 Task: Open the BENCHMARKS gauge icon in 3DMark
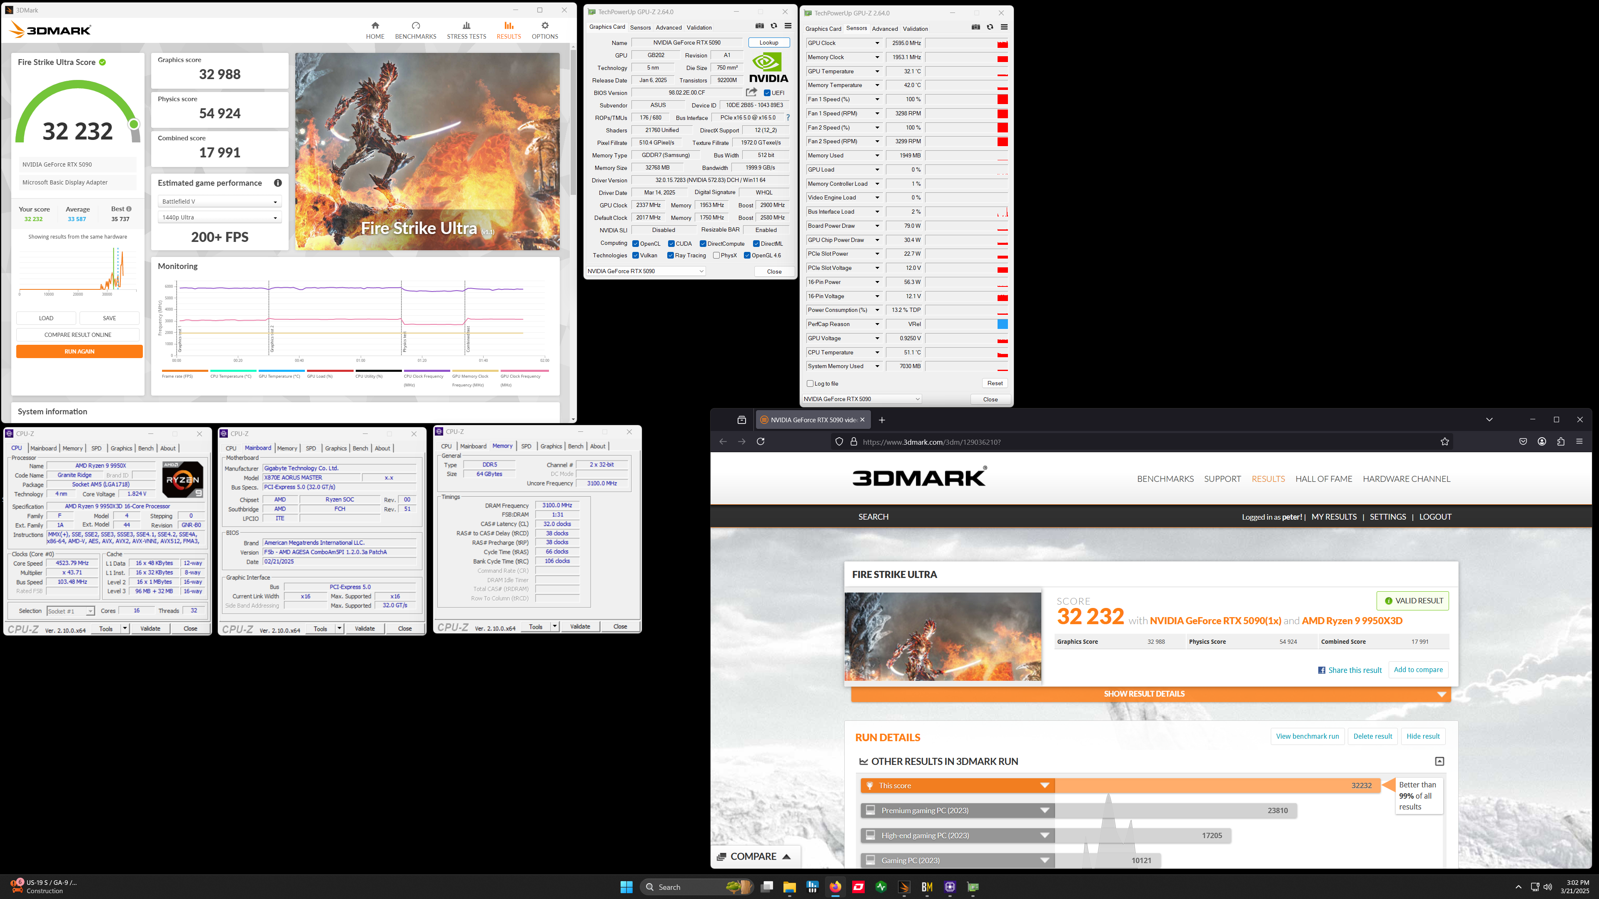point(416,25)
